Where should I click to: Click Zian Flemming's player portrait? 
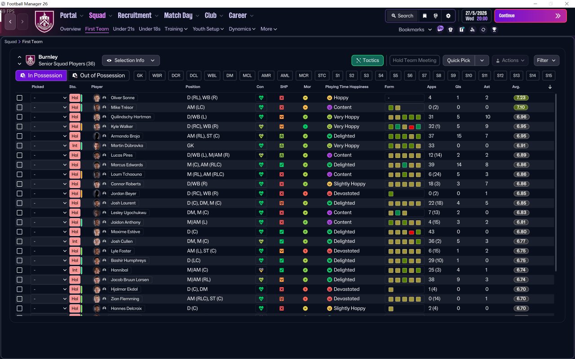click(x=97, y=299)
